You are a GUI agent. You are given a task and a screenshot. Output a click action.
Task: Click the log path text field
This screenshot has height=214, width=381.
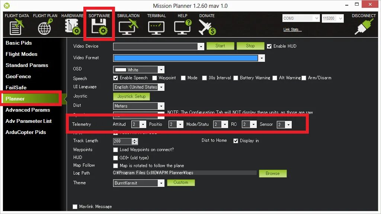185,173
